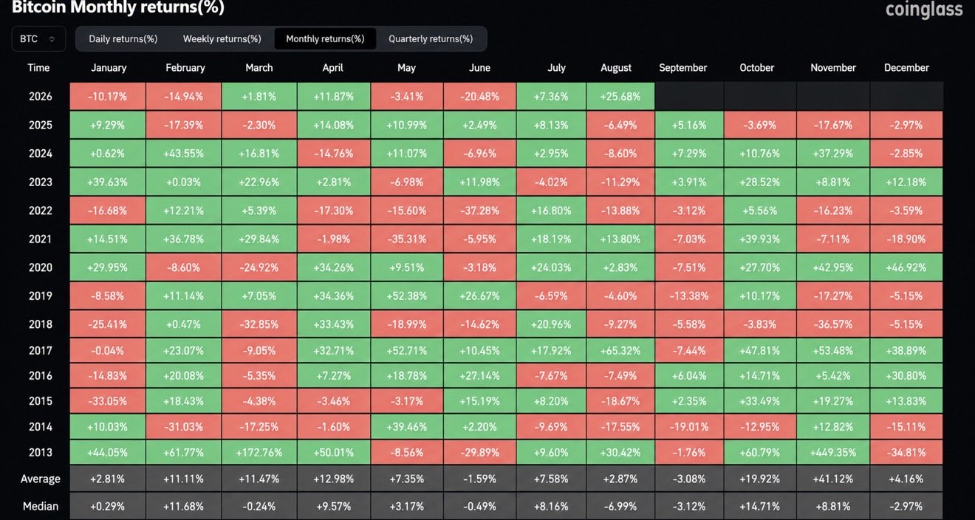Switch to Quarterly returns(%) tab
975x520 pixels.
click(431, 38)
